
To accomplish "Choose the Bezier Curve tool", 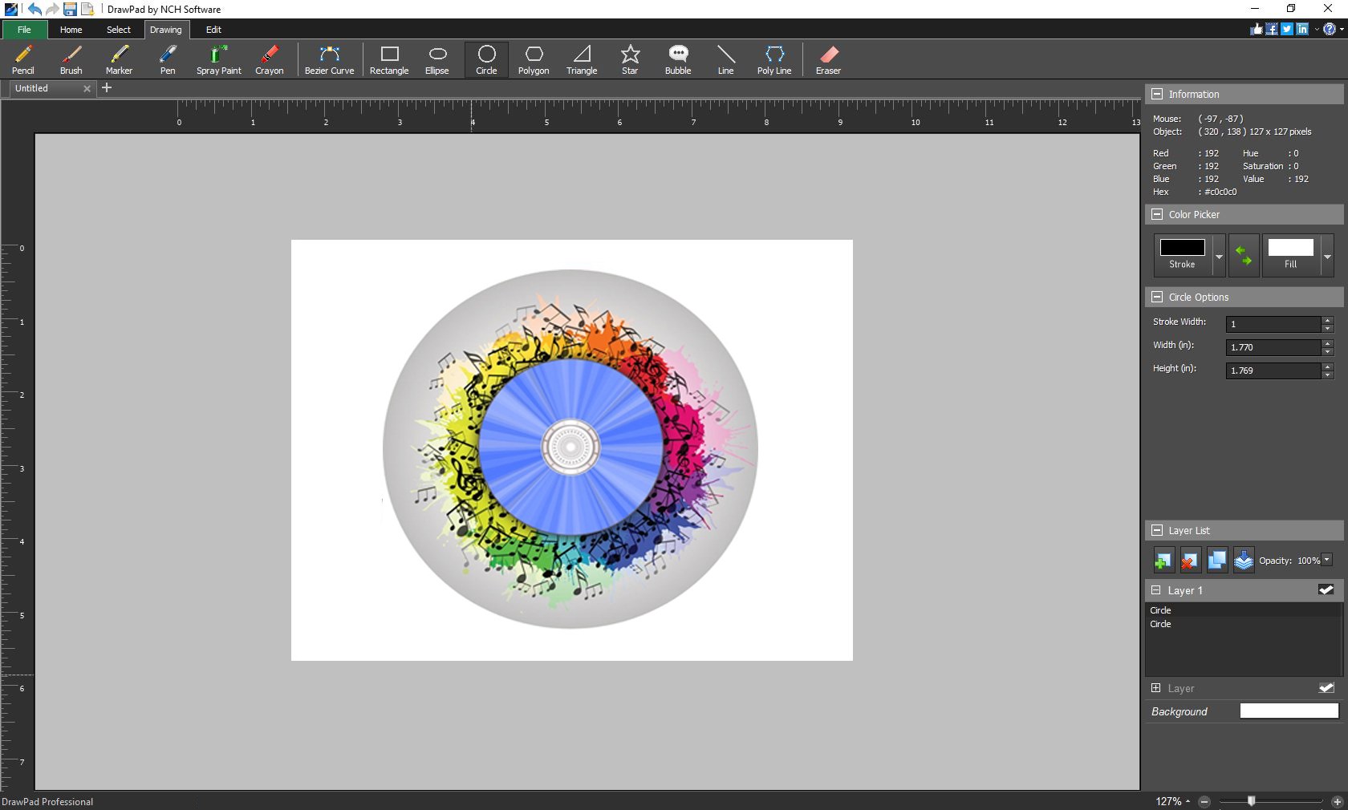I will 329,60.
